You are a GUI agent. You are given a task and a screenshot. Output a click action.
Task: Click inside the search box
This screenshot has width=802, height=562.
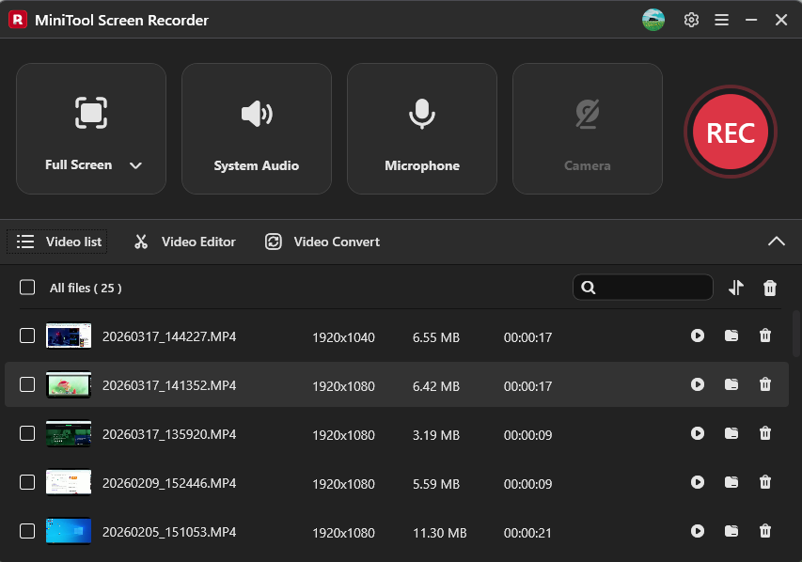(x=643, y=288)
